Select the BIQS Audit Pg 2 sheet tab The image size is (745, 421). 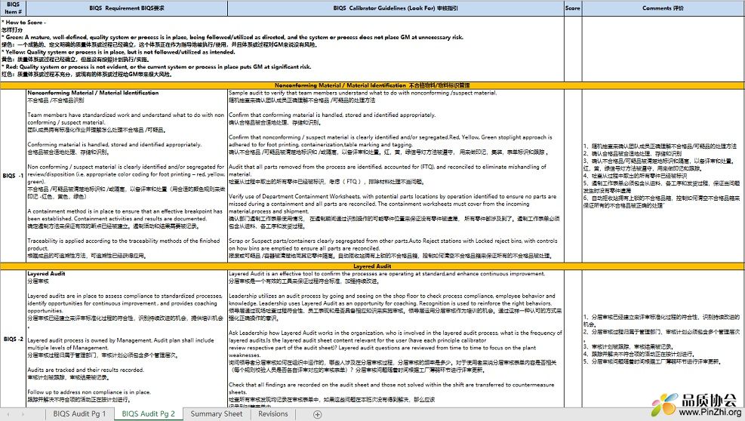point(148,414)
